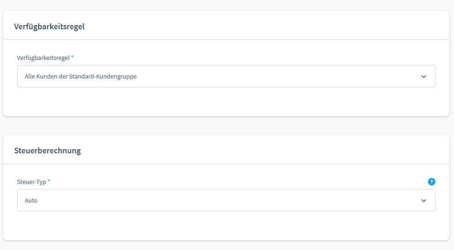The width and height of the screenshot is (454, 250).
Task: Click the blue help icon beside Steuer-Typ
Action: coord(431,182)
